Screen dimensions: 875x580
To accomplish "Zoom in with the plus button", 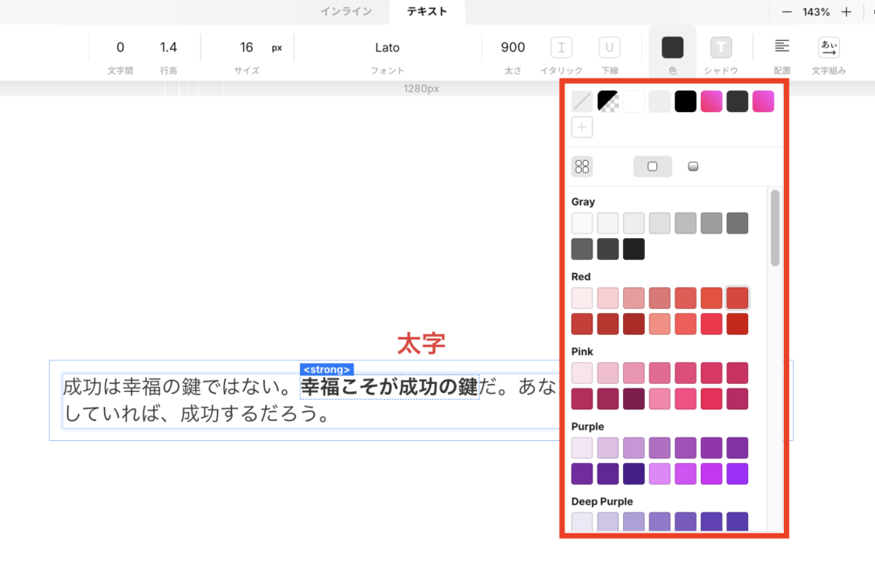I will coord(846,11).
